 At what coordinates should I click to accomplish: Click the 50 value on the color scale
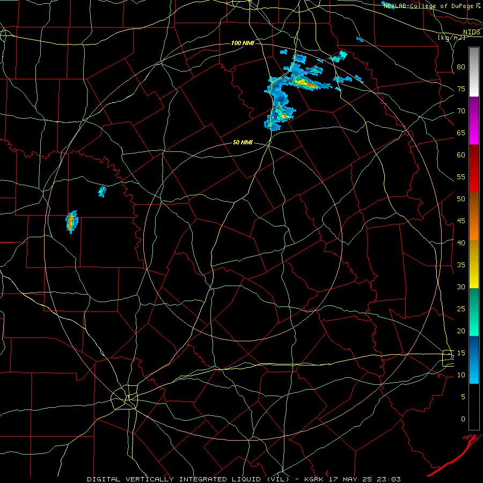coord(461,199)
